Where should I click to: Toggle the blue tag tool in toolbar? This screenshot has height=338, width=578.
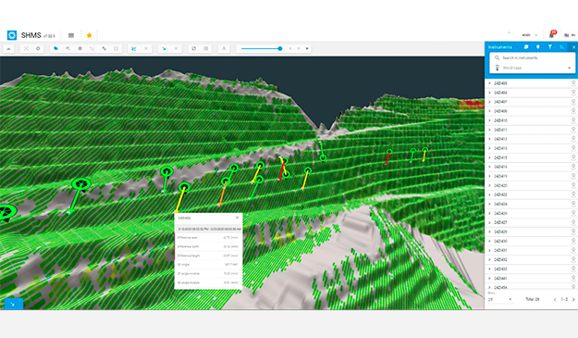pyautogui.click(x=55, y=48)
